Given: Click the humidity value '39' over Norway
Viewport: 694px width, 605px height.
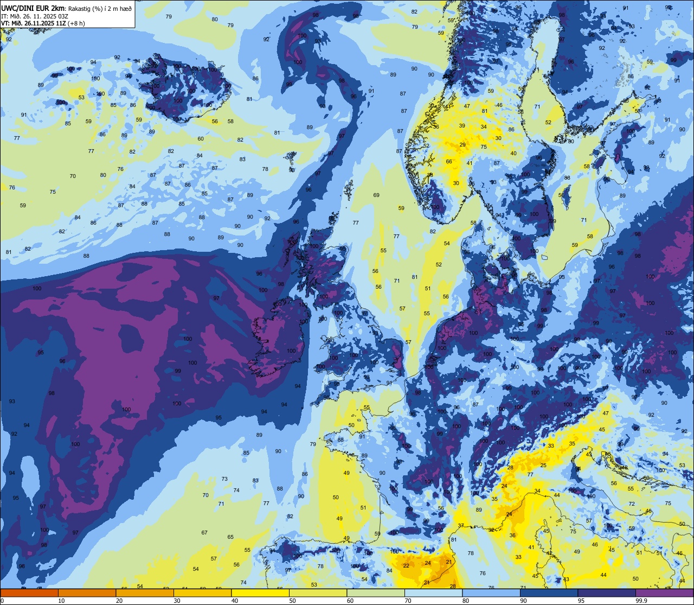Looking at the screenshot, I should coord(462,126).
